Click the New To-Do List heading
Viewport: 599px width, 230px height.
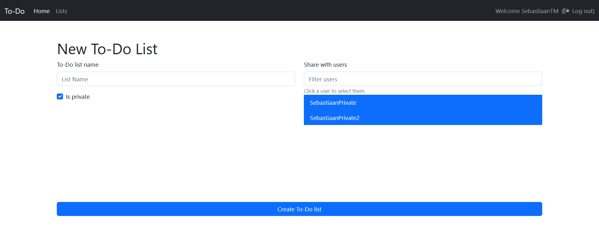[x=107, y=49]
